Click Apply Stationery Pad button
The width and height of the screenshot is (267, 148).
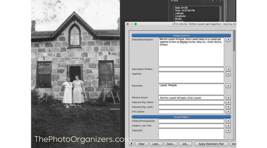click(211, 144)
